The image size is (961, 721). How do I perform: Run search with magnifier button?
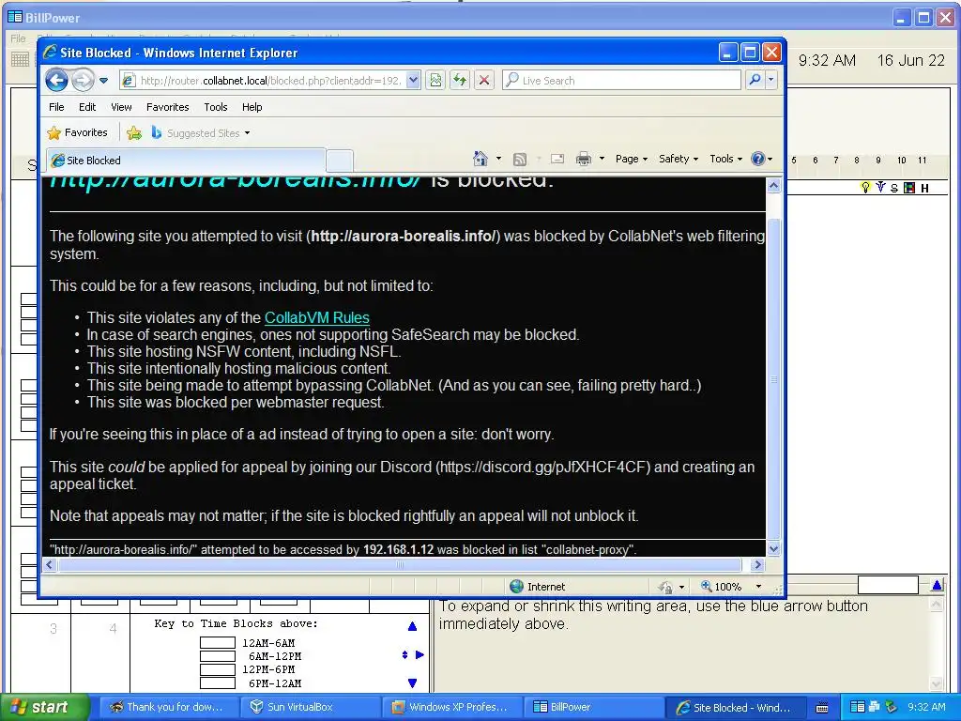[x=755, y=81]
